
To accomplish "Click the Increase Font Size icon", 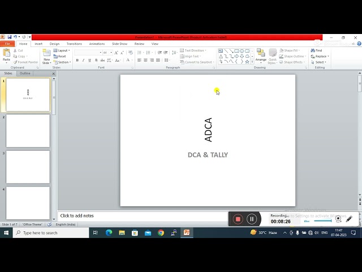I will 116,53.
